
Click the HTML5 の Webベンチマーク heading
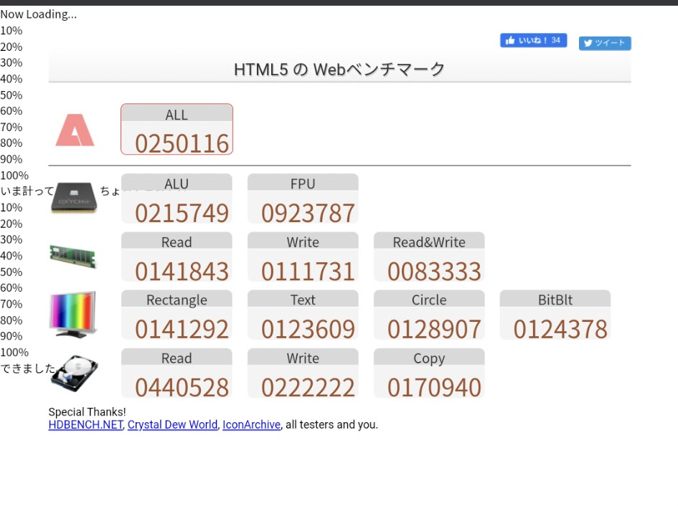339,69
